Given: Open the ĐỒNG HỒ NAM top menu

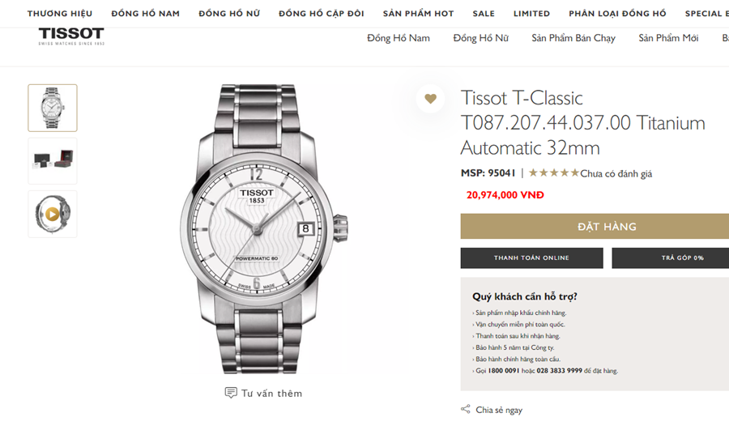Looking at the screenshot, I should tap(146, 14).
